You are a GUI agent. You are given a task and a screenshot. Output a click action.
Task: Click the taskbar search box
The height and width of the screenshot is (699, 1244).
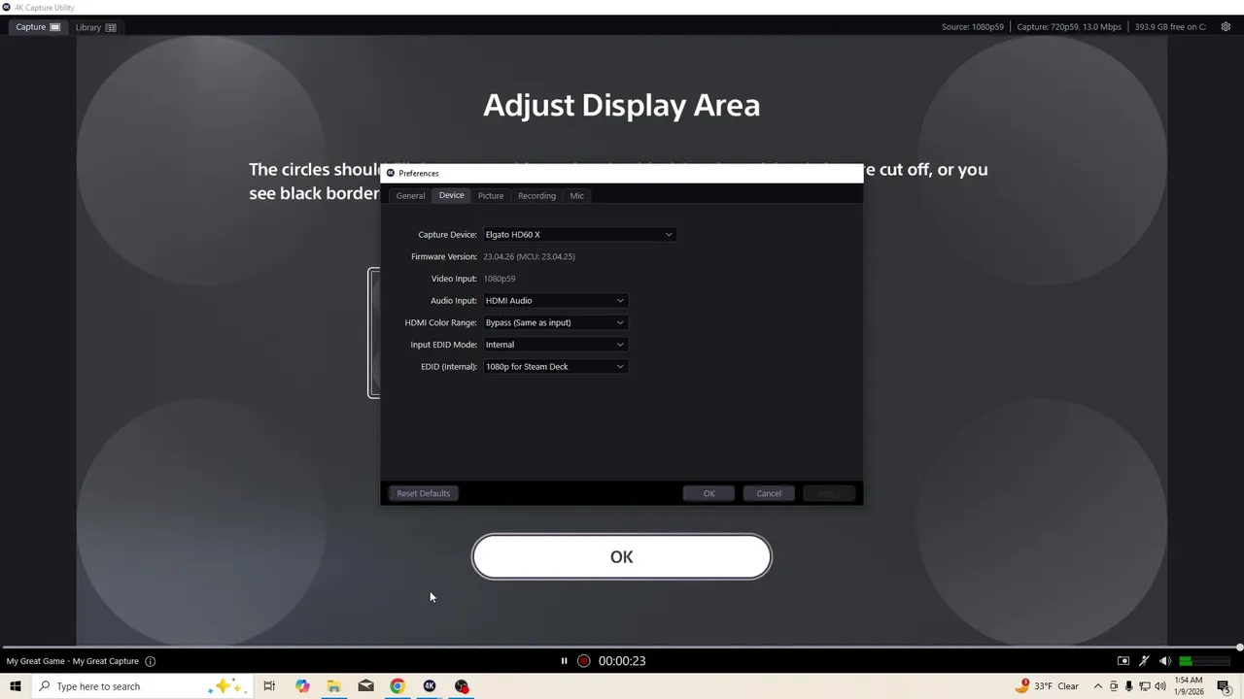coord(141,686)
